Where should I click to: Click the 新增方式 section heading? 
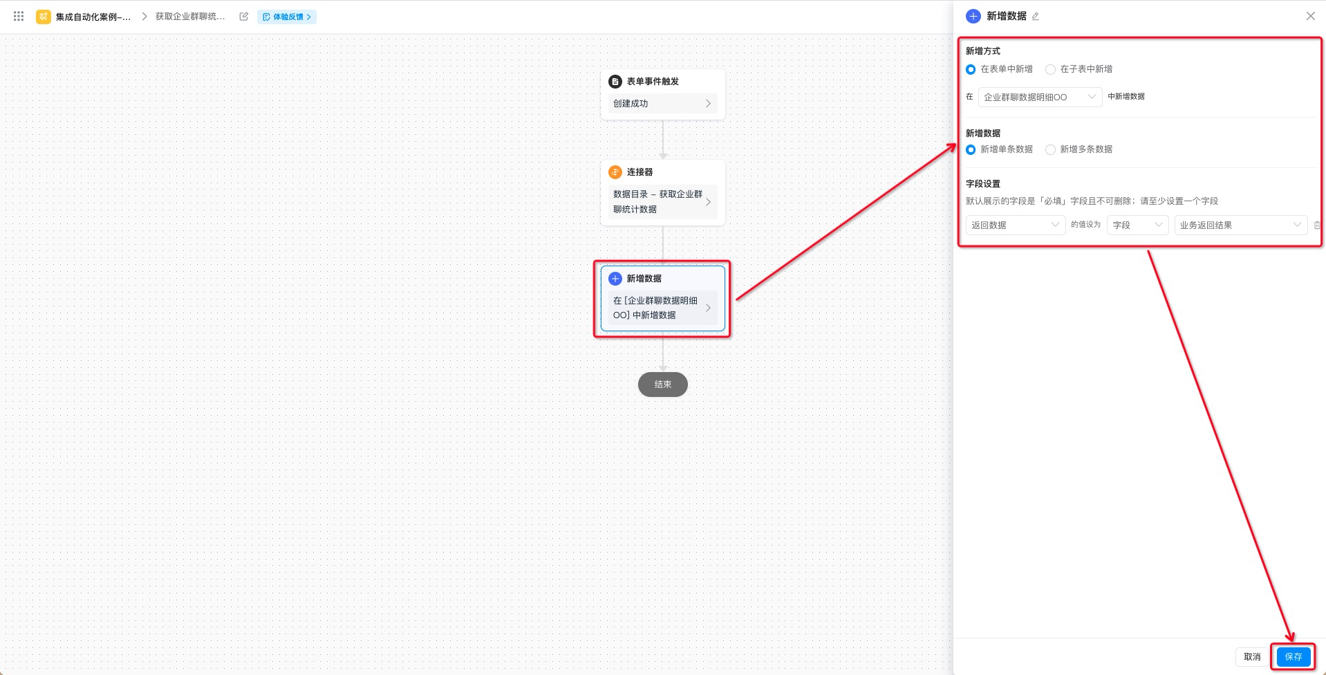(x=983, y=51)
